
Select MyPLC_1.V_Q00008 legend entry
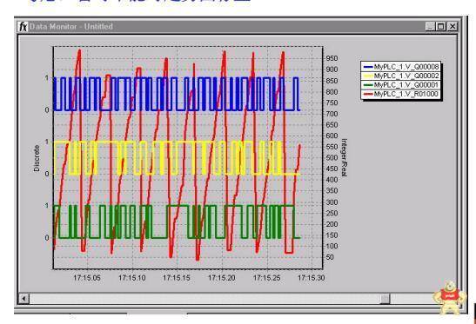pos(400,67)
